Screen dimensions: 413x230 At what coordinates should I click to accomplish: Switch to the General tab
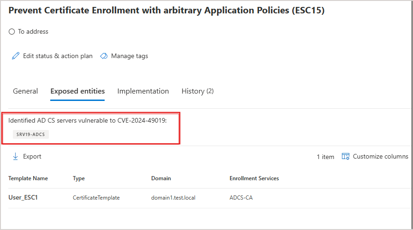[x=25, y=91]
